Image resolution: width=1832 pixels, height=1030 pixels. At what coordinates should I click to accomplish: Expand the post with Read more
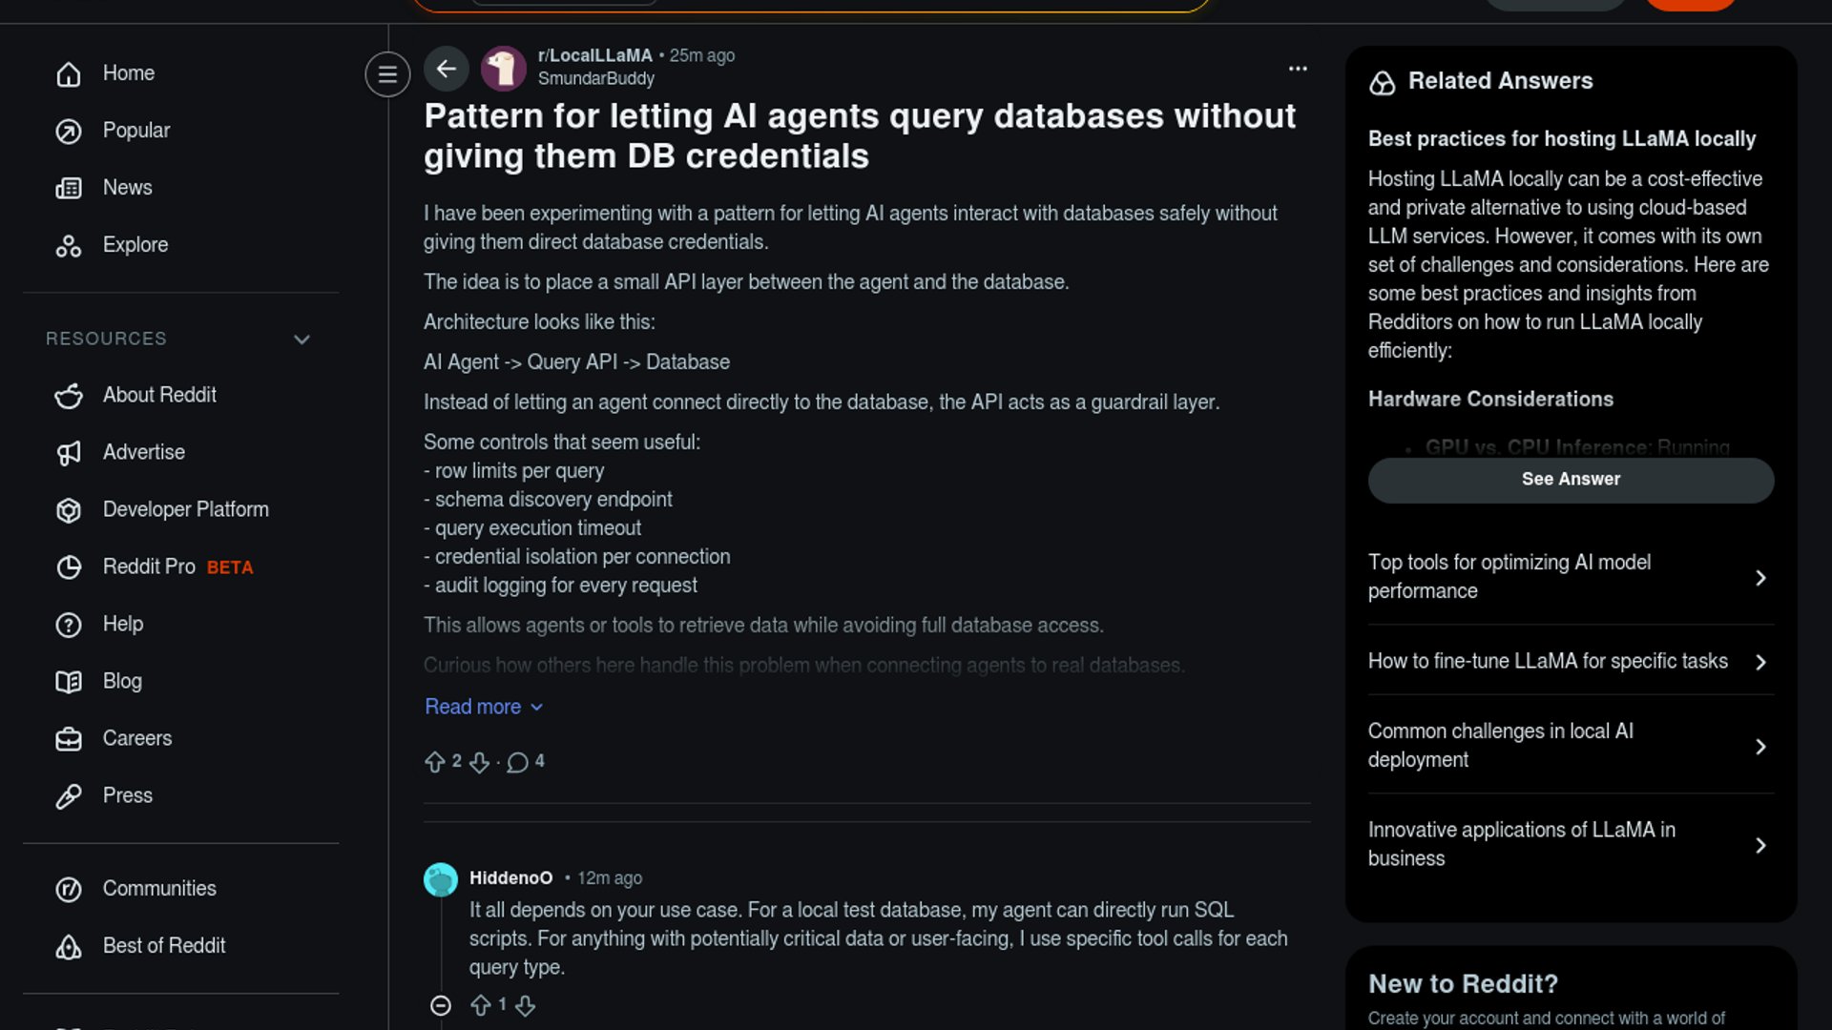pos(483,707)
